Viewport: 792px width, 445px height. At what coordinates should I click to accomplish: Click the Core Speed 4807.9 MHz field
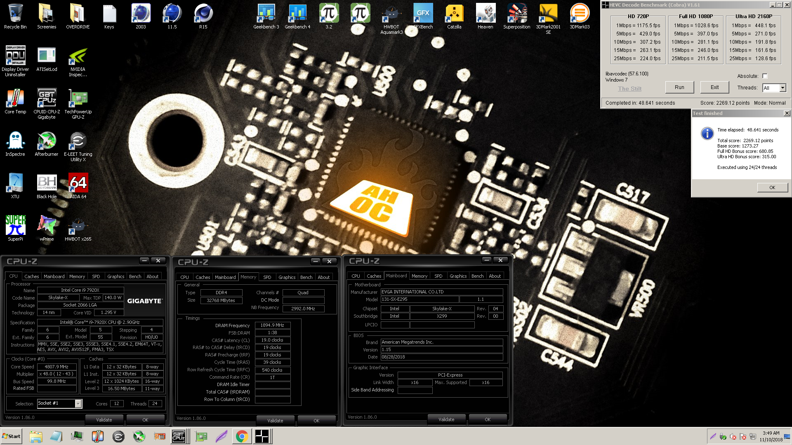[57, 367]
